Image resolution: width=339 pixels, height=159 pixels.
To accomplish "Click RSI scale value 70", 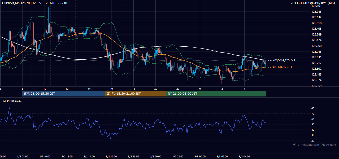I will (313, 114).
